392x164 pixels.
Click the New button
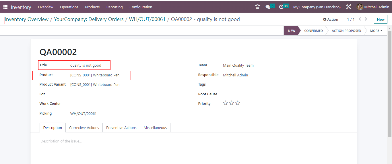point(381,19)
